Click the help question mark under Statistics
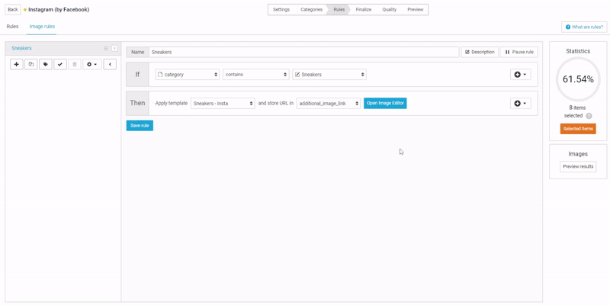The height and width of the screenshot is (305, 610). pyautogui.click(x=589, y=116)
